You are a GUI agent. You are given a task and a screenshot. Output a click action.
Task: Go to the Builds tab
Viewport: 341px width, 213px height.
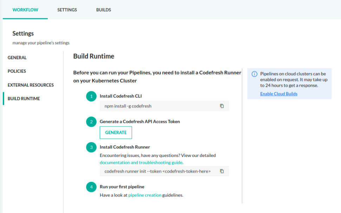(x=104, y=10)
